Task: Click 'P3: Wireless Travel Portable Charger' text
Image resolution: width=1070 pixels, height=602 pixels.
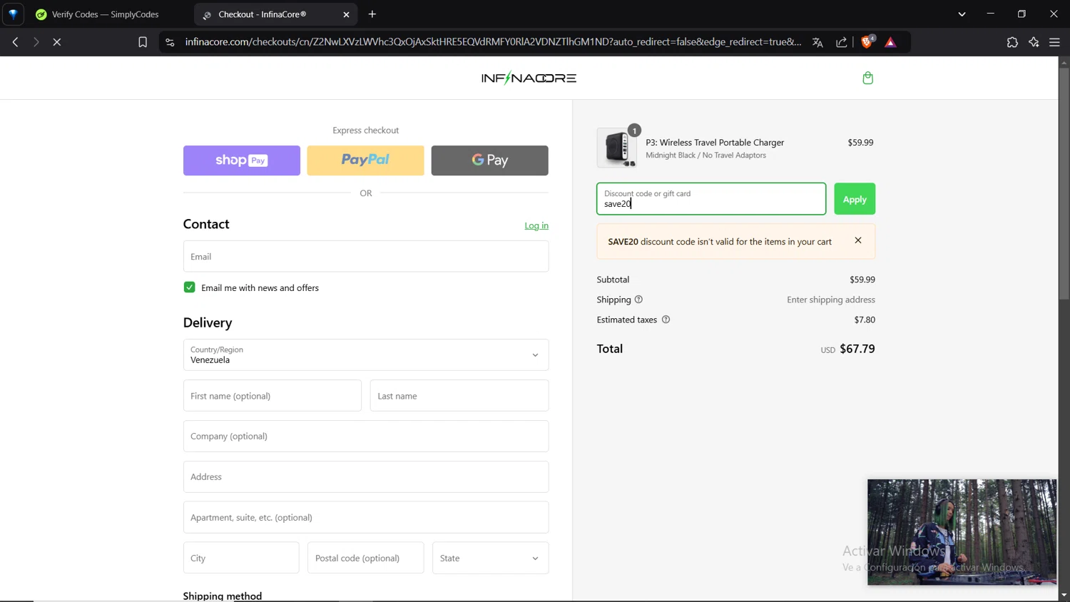Action: 715,143
